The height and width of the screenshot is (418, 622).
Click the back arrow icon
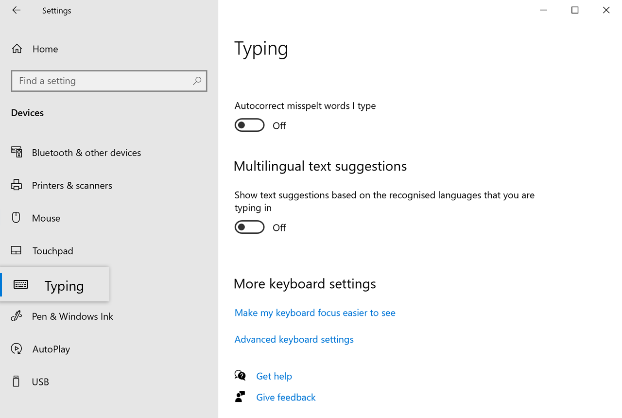pyautogui.click(x=17, y=10)
